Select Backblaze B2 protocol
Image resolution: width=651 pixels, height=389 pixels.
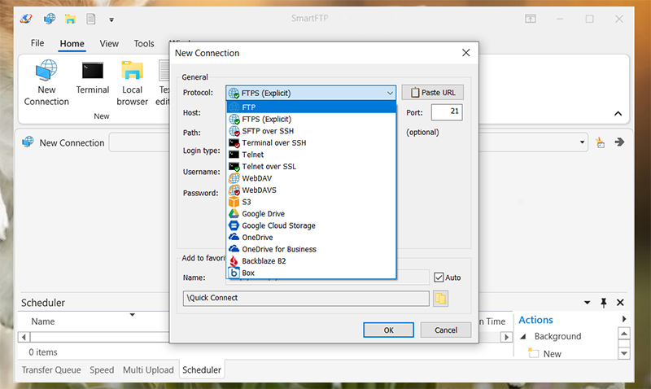(x=312, y=261)
